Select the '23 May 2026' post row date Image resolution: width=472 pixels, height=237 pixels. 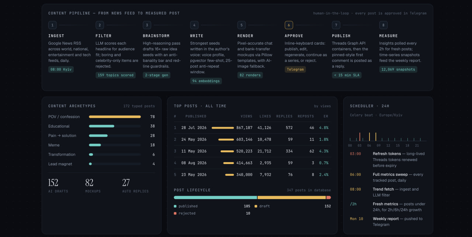194,175
